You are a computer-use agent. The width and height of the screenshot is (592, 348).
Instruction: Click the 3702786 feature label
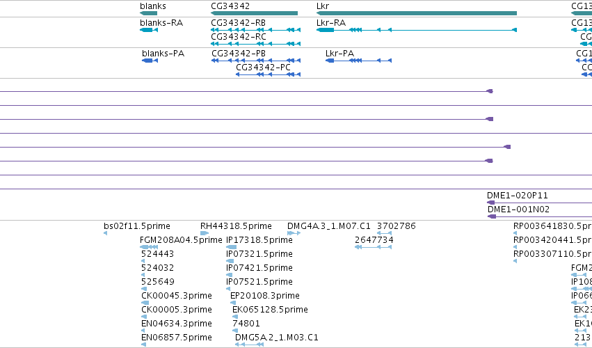[x=397, y=226]
